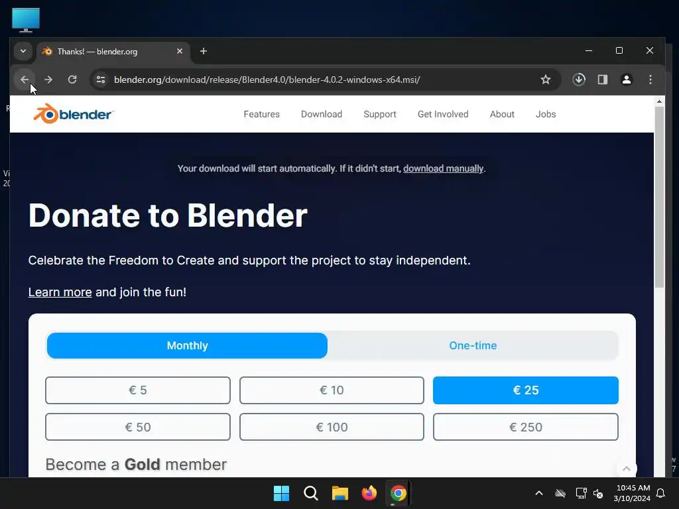Close the Thanks! blender.org tab
Viewport: 679px width, 509px height.
coord(180,51)
